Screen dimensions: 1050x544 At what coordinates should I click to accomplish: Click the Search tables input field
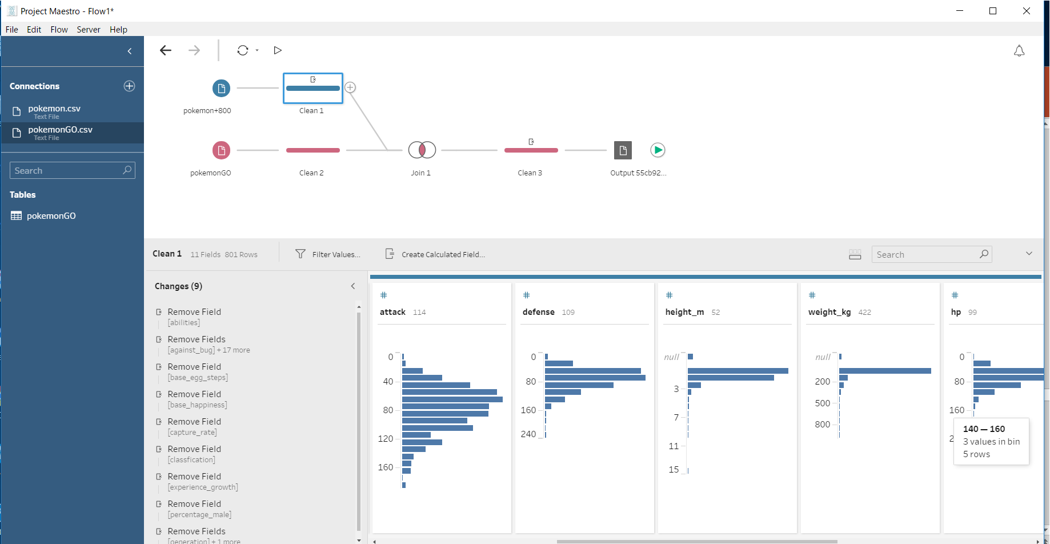point(73,170)
